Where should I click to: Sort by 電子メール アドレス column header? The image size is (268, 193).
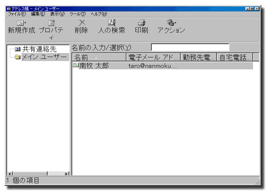[x=153, y=57]
